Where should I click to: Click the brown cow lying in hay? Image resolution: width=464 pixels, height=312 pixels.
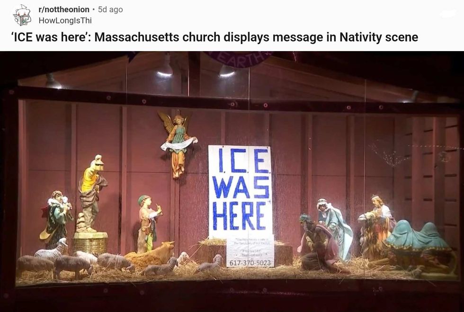[151, 254]
